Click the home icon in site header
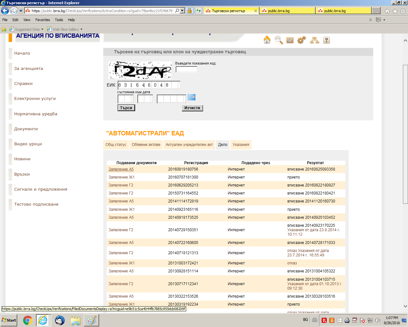 267,40
